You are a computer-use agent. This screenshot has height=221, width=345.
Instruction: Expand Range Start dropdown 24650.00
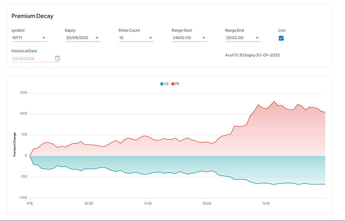pos(189,38)
